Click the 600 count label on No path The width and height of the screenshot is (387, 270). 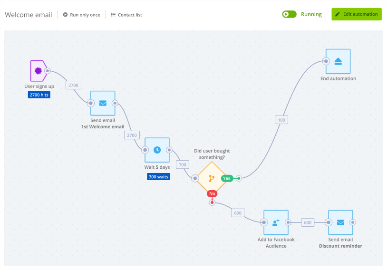tap(238, 213)
